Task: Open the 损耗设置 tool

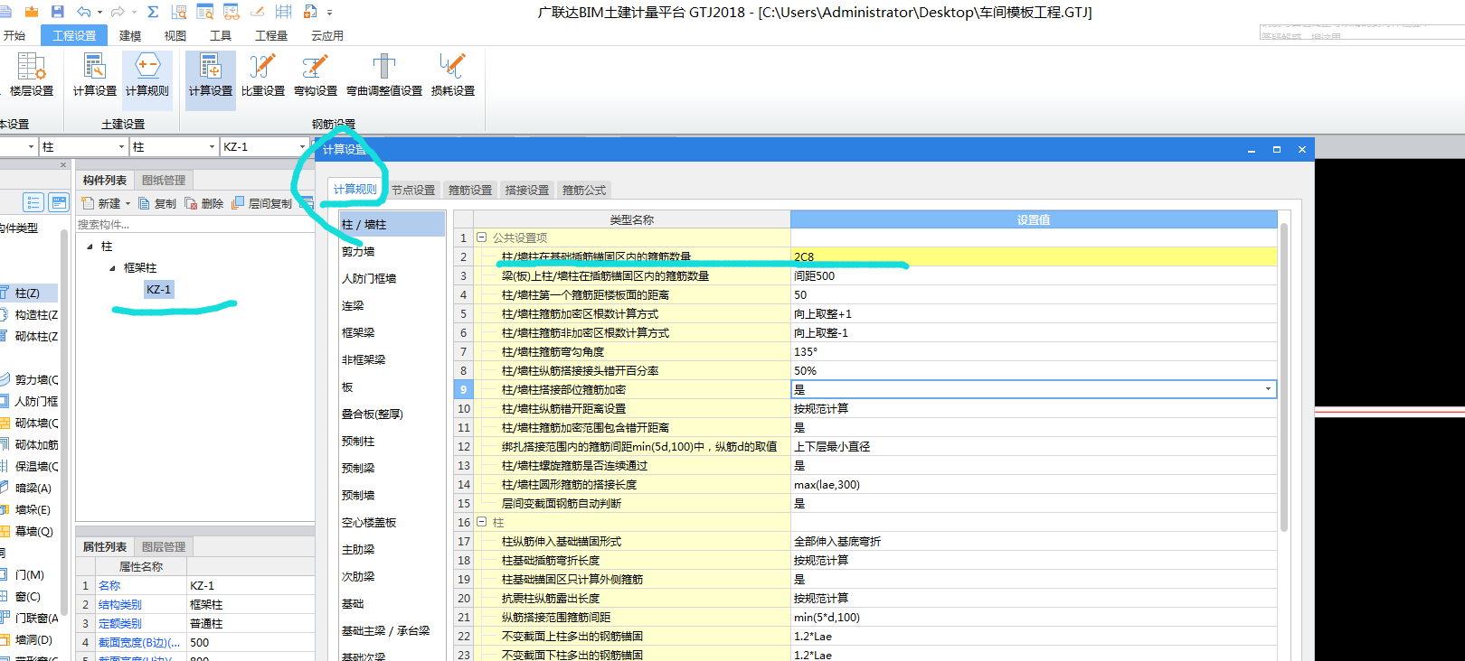Action: click(453, 75)
